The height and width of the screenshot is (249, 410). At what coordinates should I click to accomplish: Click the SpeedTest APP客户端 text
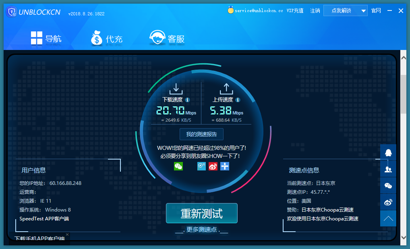coord(44,219)
